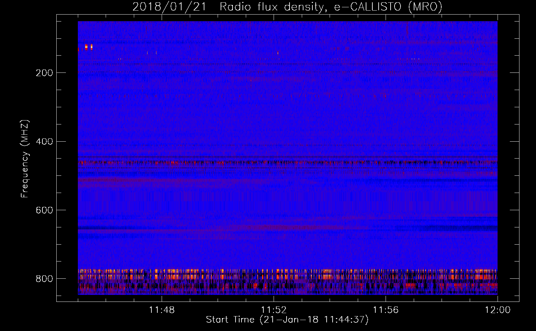Click the 'Start Time (21-Jan-18 11:44:37)' label

coord(287,320)
